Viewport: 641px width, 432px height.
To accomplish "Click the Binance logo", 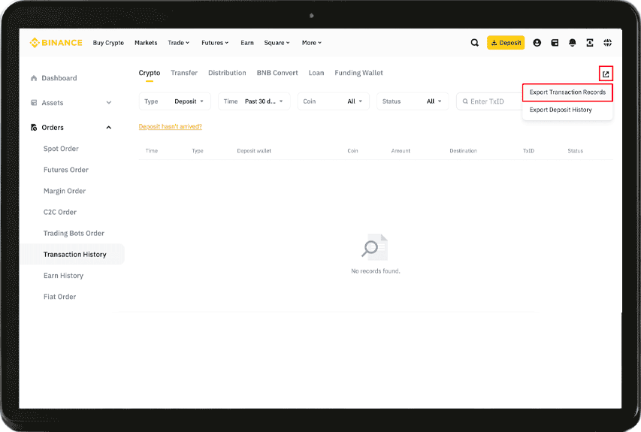I will coord(56,43).
